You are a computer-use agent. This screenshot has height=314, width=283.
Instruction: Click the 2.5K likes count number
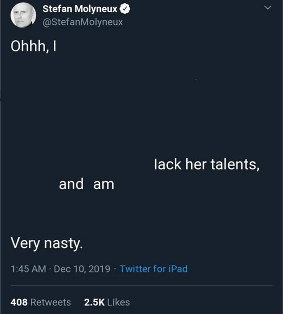(x=94, y=302)
